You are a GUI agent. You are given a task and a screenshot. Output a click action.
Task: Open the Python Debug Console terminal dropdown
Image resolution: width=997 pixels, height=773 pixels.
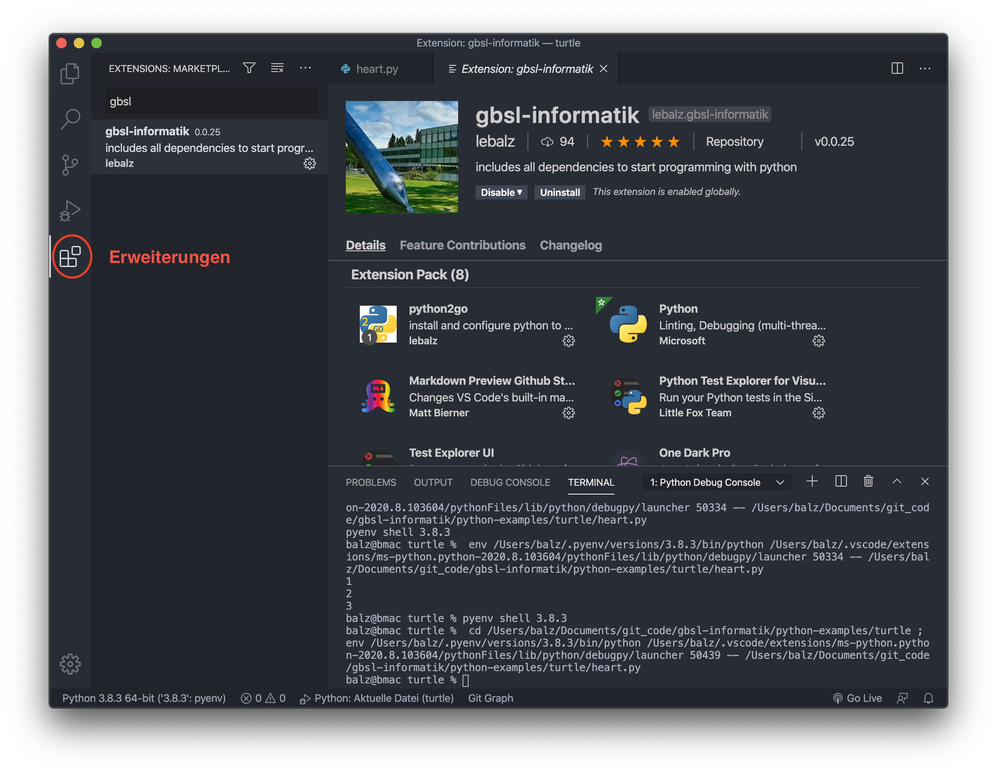(x=717, y=482)
